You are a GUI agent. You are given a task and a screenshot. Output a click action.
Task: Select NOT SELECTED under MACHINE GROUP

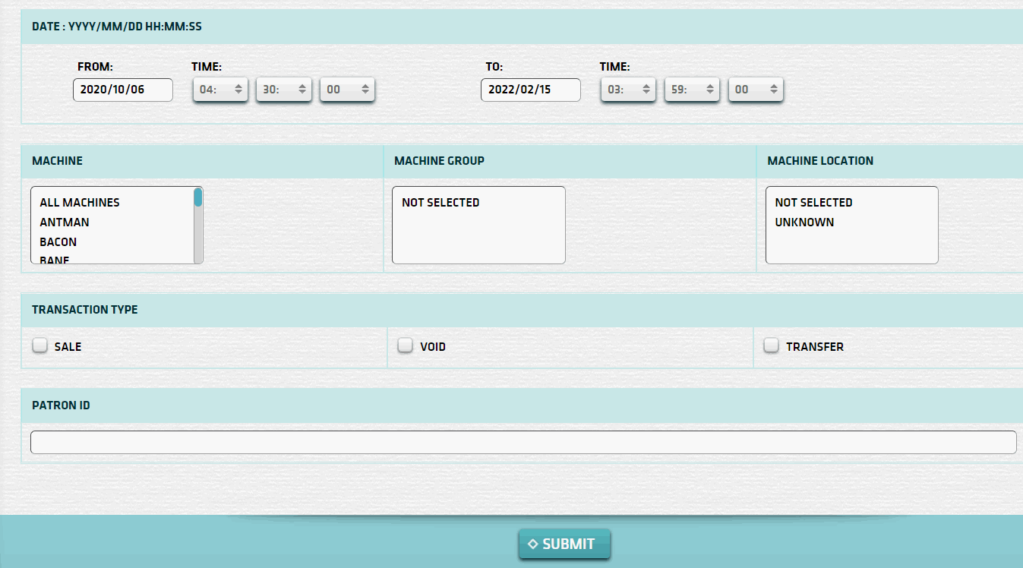(439, 202)
